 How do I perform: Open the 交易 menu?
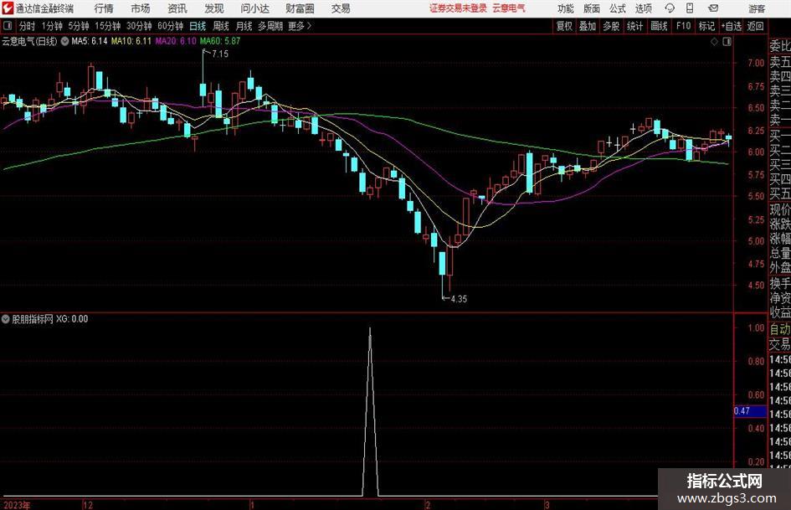(341, 8)
